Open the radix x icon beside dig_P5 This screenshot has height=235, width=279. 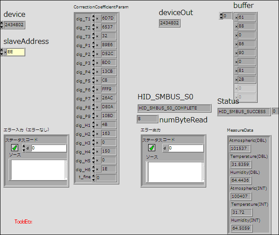click(x=97, y=81)
